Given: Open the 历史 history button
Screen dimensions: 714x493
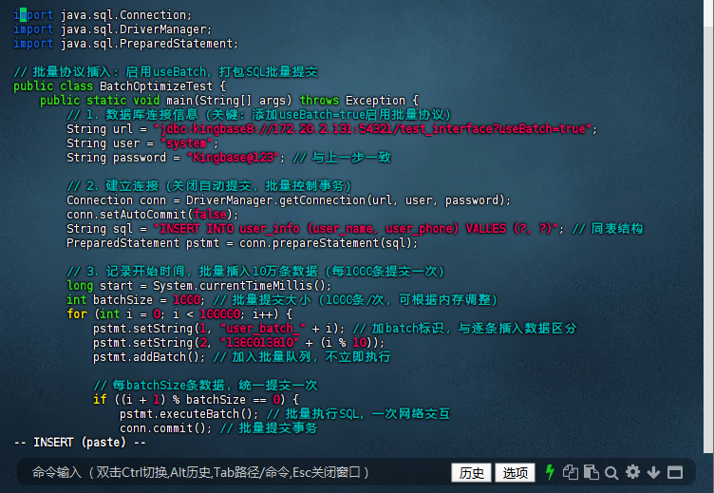Looking at the screenshot, I should (471, 473).
